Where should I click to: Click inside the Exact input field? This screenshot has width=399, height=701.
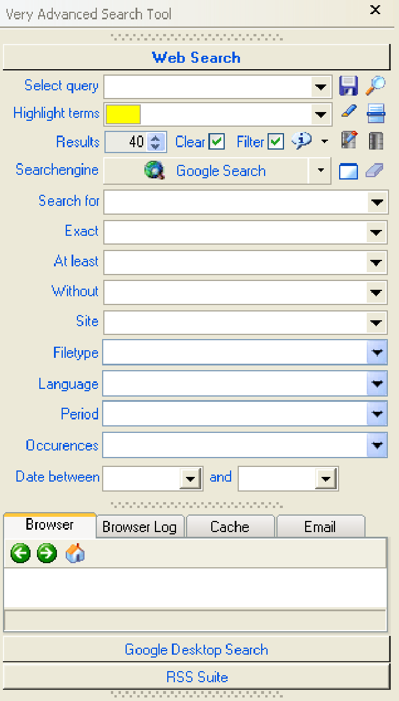pyautogui.click(x=236, y=232)
